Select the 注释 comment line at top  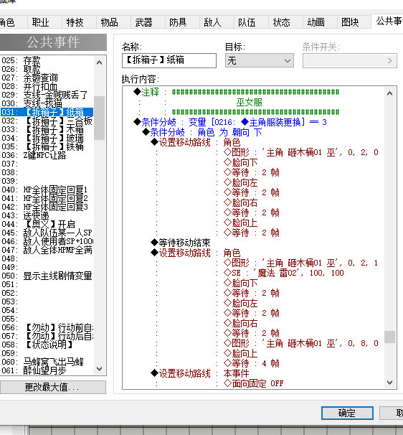[237, 92]
